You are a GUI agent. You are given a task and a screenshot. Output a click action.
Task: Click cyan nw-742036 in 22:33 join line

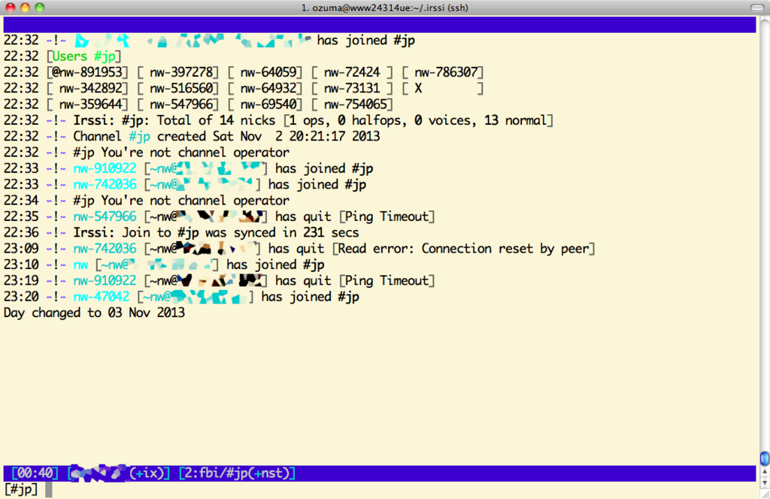click(x=105, y=184)
